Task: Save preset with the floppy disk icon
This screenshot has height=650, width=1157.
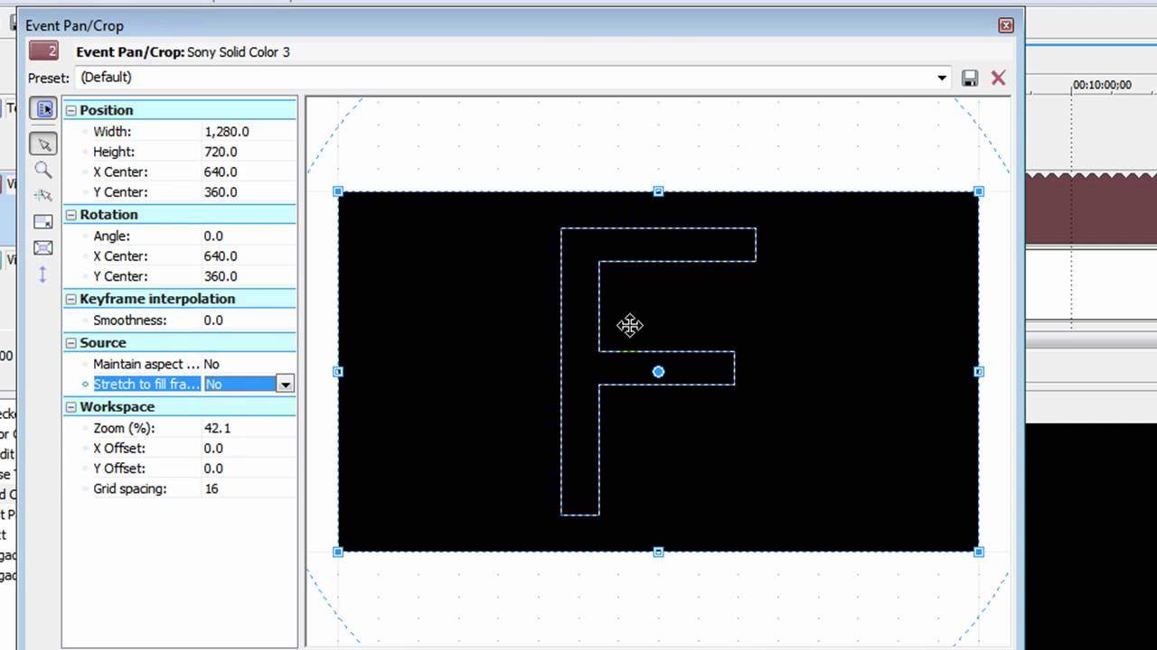Action: coord(970,79)
